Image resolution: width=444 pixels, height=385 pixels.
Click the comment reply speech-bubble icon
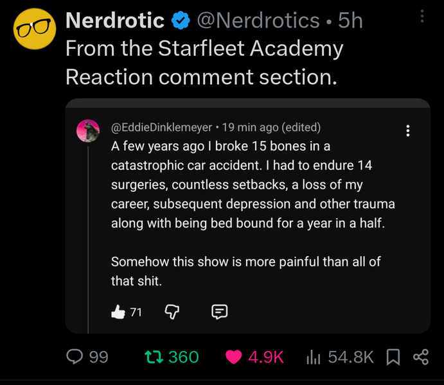219,312
